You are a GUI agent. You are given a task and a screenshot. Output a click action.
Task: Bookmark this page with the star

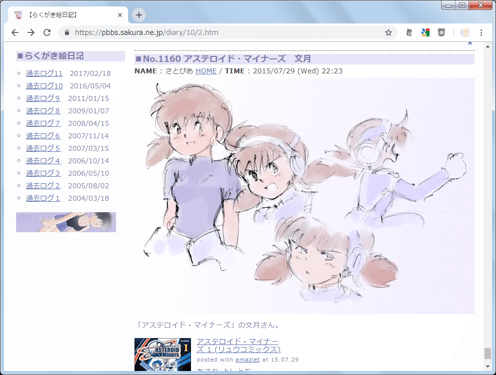388,32
